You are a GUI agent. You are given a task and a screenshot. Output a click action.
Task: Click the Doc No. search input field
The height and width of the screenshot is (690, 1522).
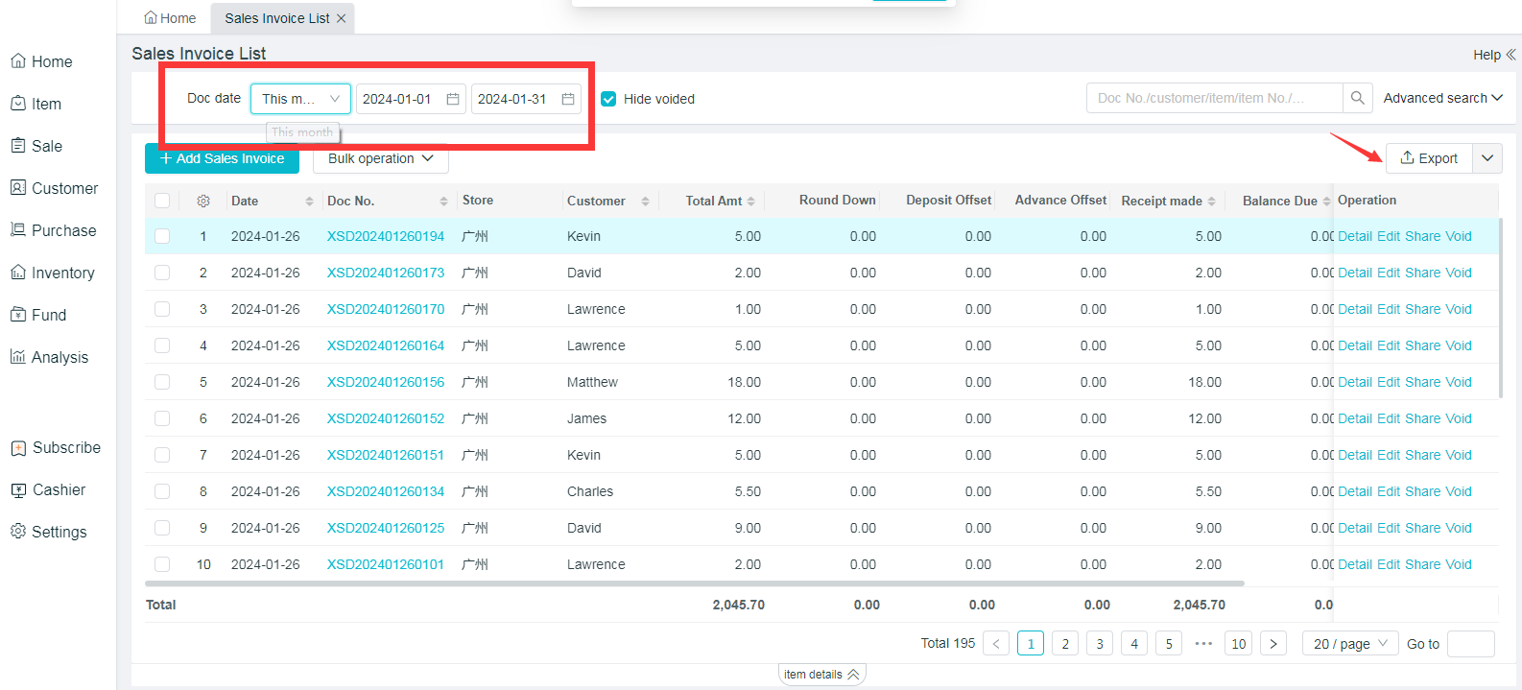point(1213,98)
